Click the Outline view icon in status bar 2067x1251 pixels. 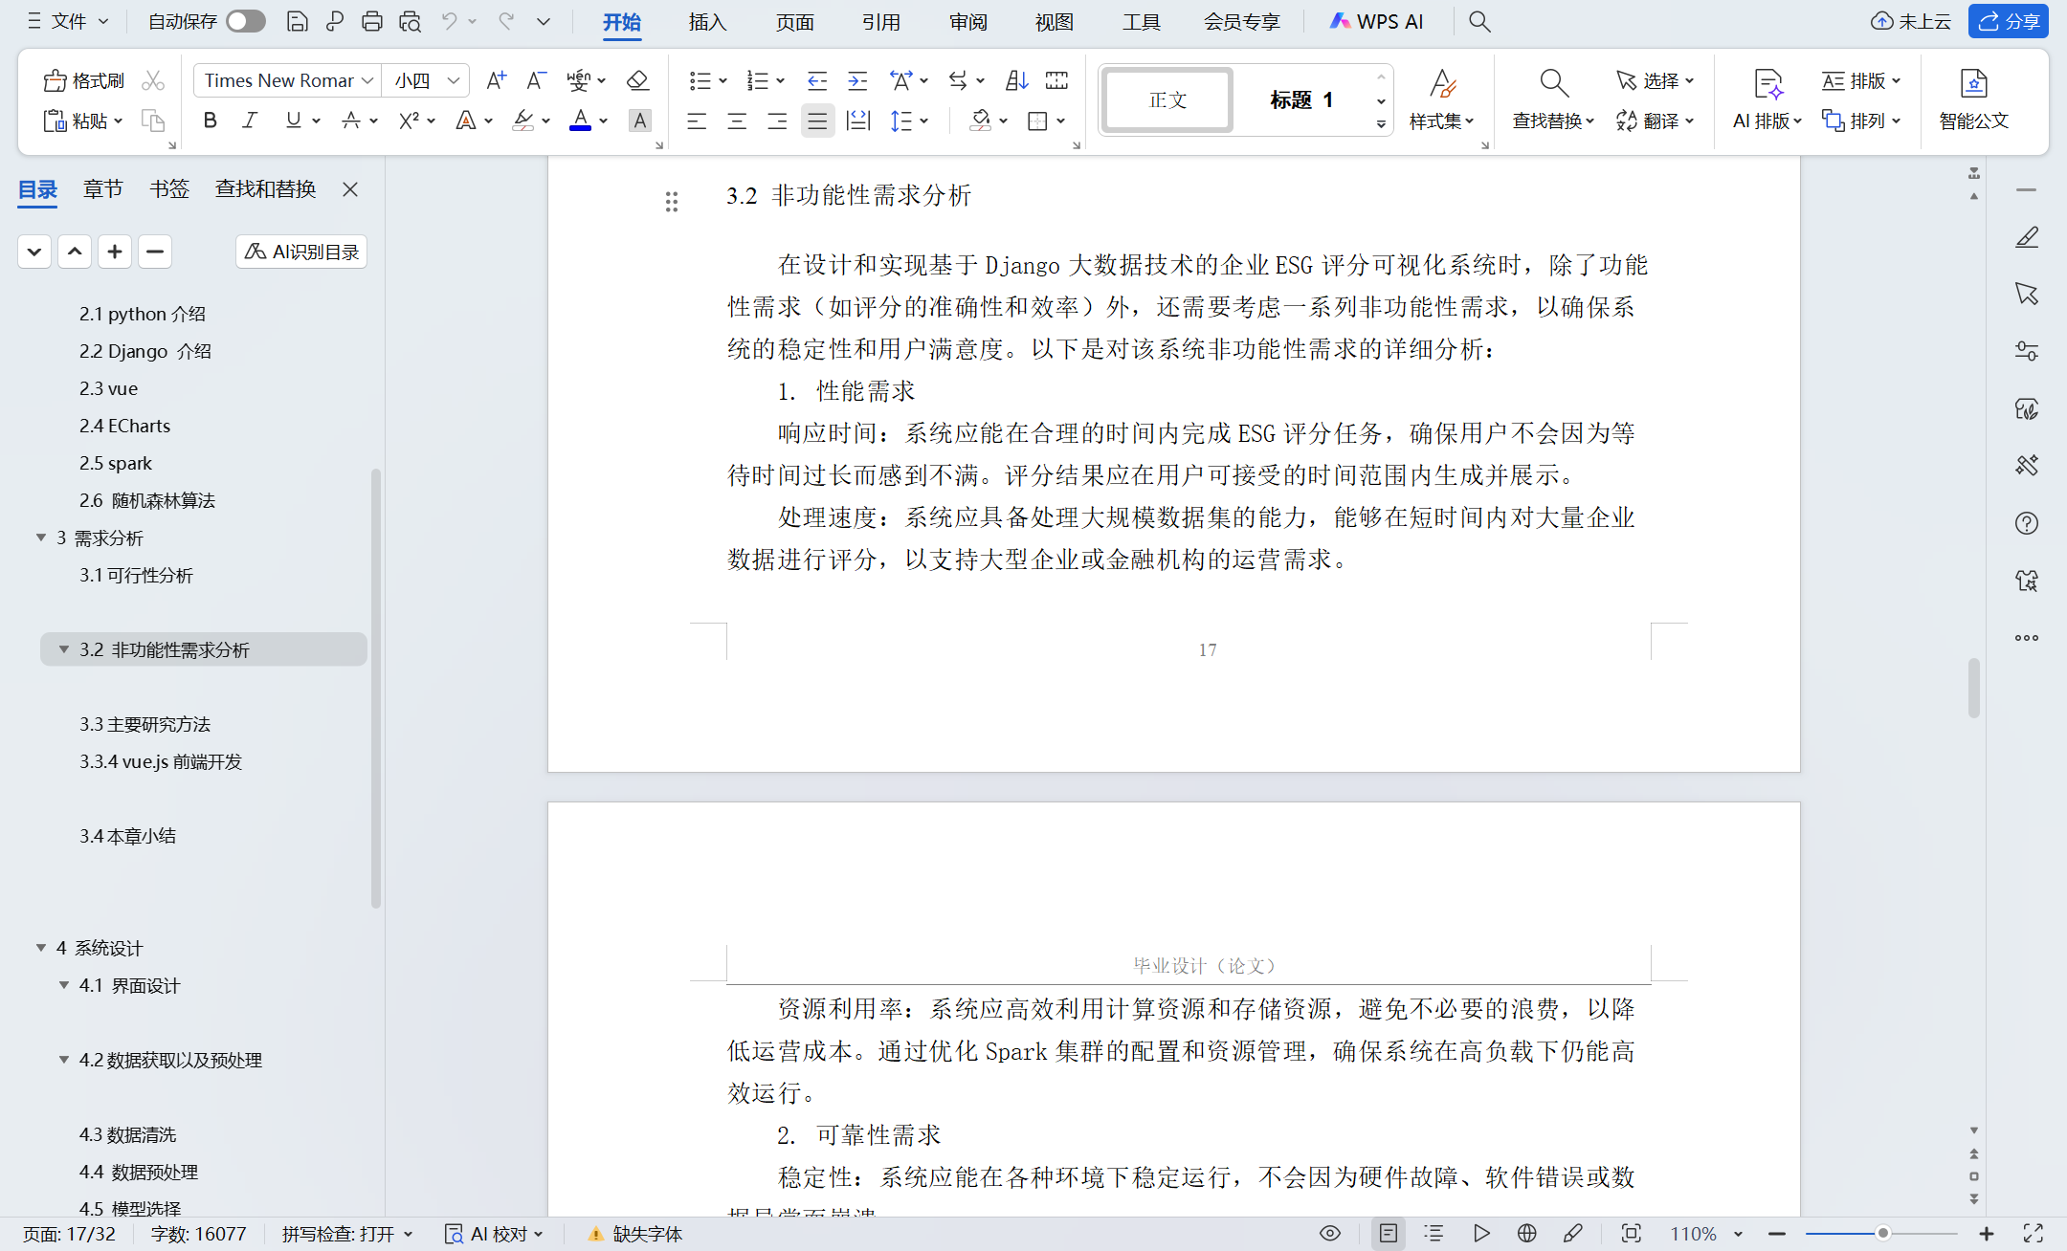(1434, 1234)
